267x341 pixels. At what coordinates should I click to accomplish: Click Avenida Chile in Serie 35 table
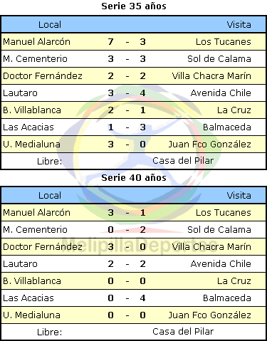[x=221, y=93]
